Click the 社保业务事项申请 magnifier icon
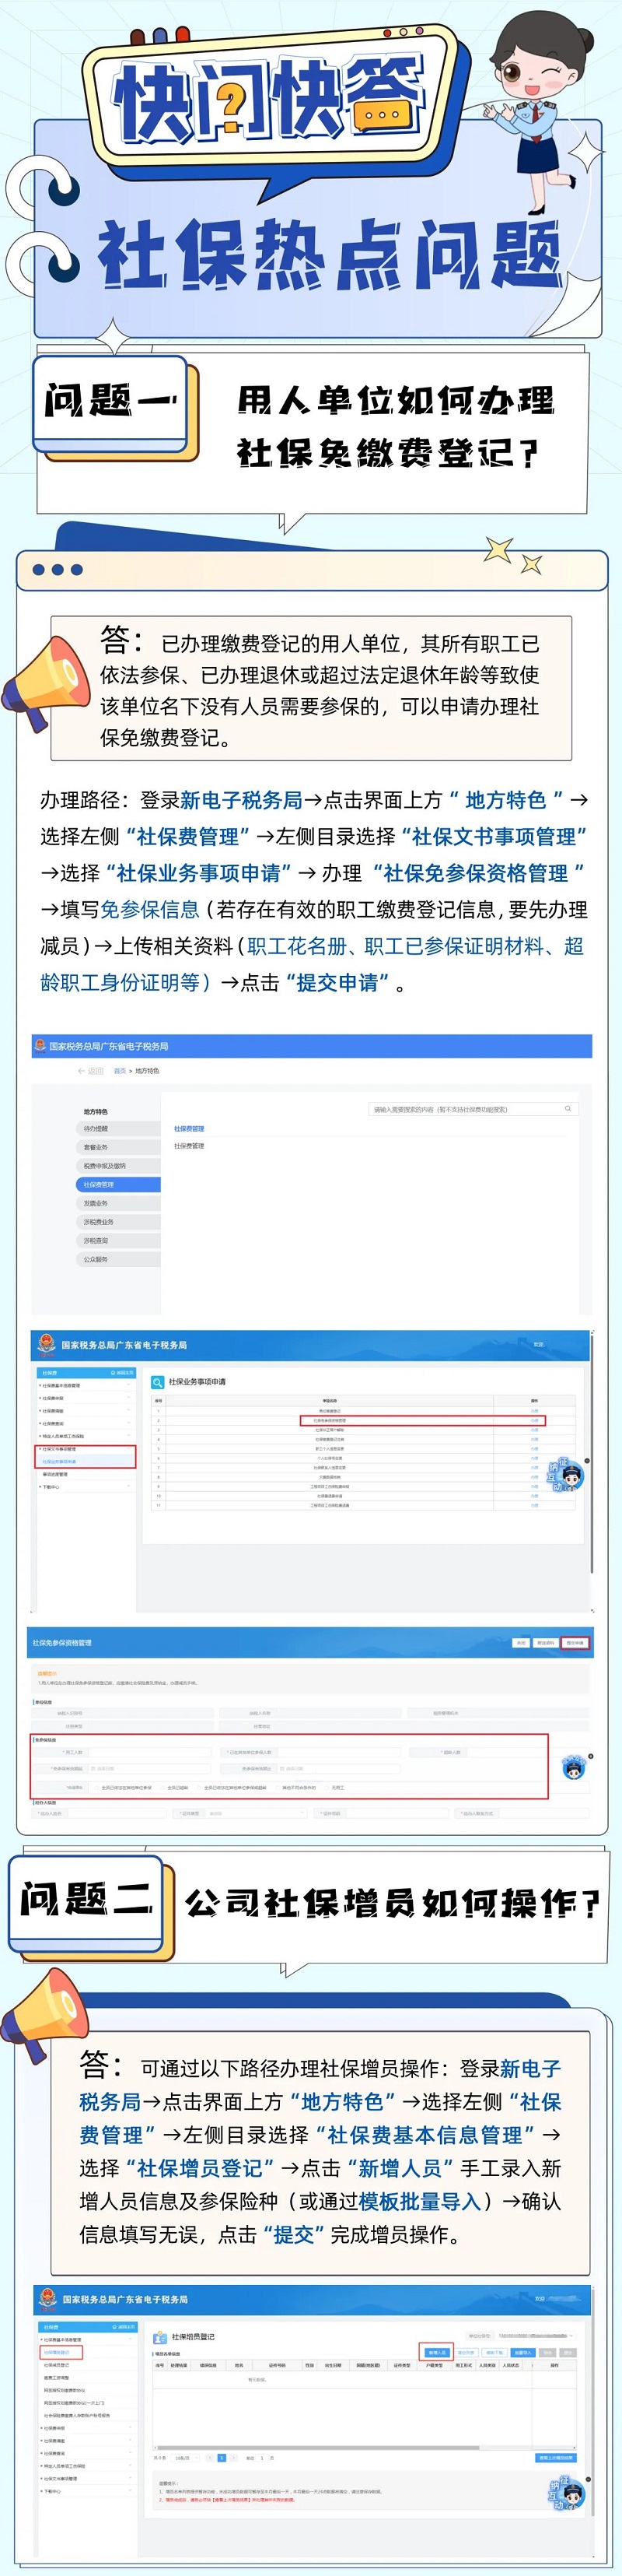 pos(157,1382)
